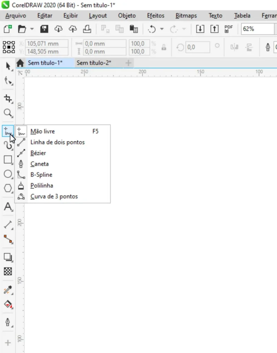Select the Polygon tool
The height and width of the screenshot is (353, 277).
click(8, 188)
